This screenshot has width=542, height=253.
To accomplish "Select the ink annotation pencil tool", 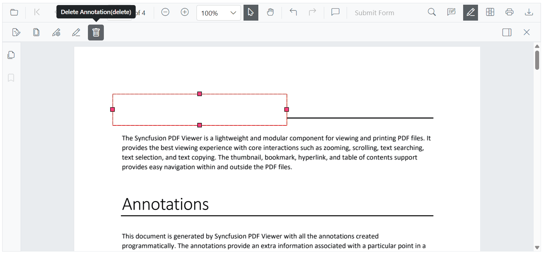I will click(76, 32).
